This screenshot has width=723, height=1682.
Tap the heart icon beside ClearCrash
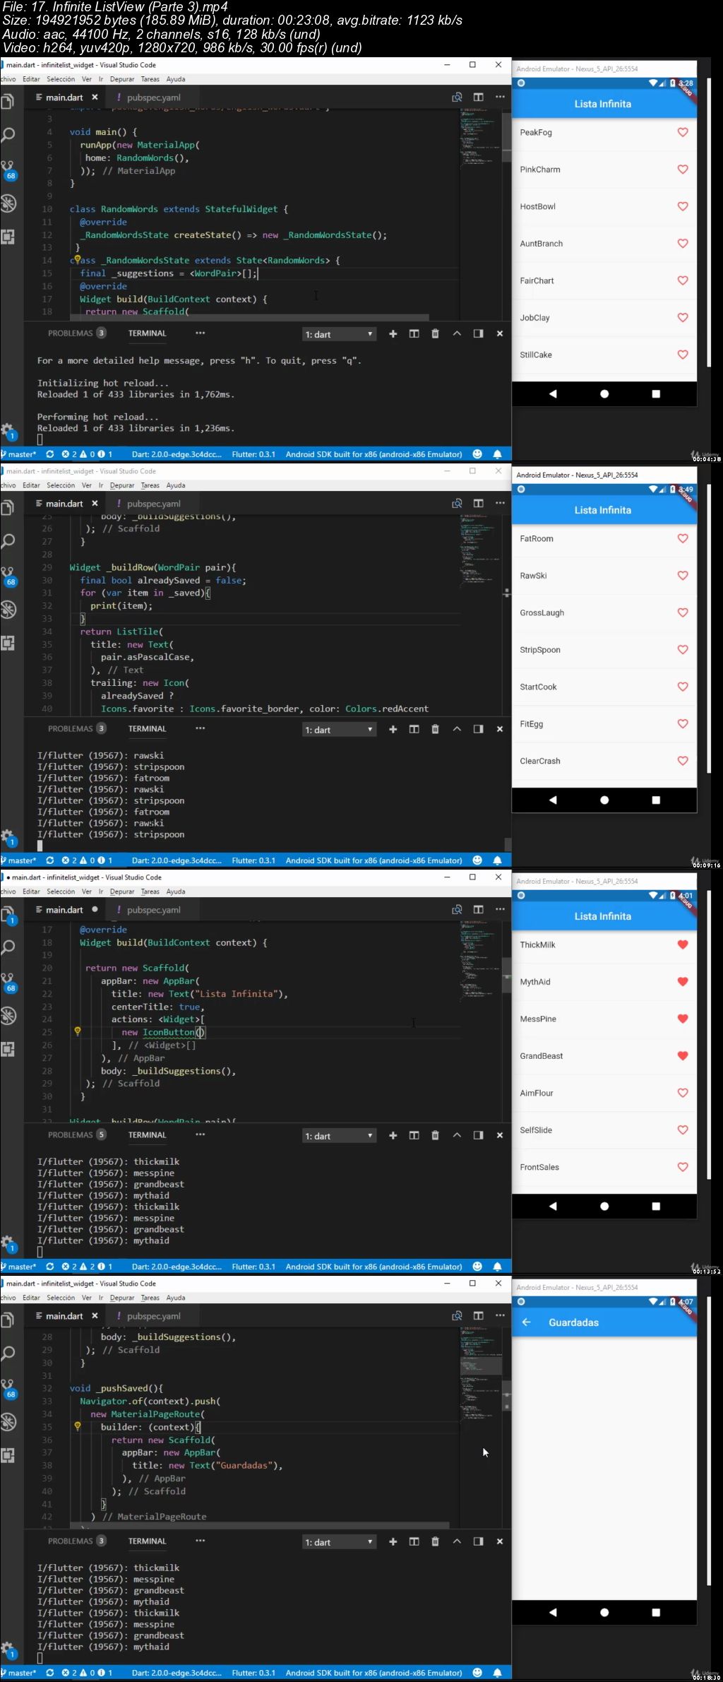pyautogui.click(x=682, y=761)
